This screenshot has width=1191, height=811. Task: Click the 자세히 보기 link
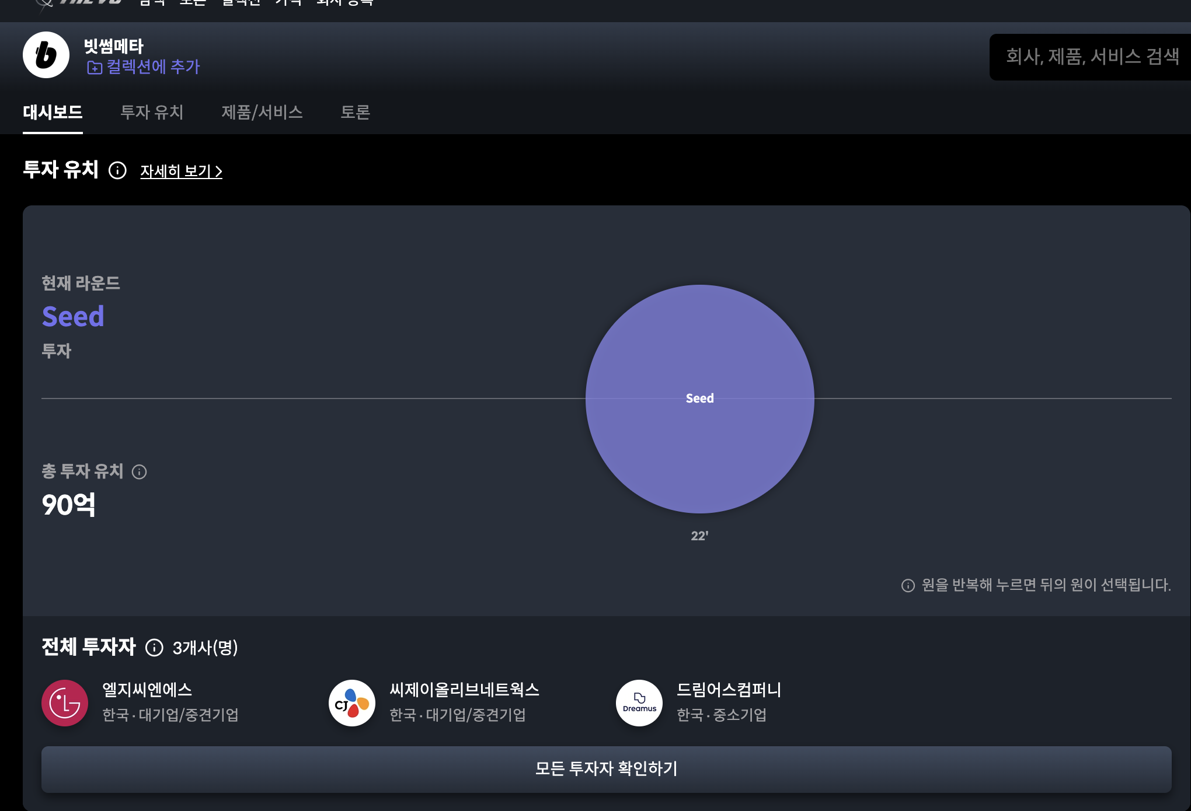[x=181, y=171]
